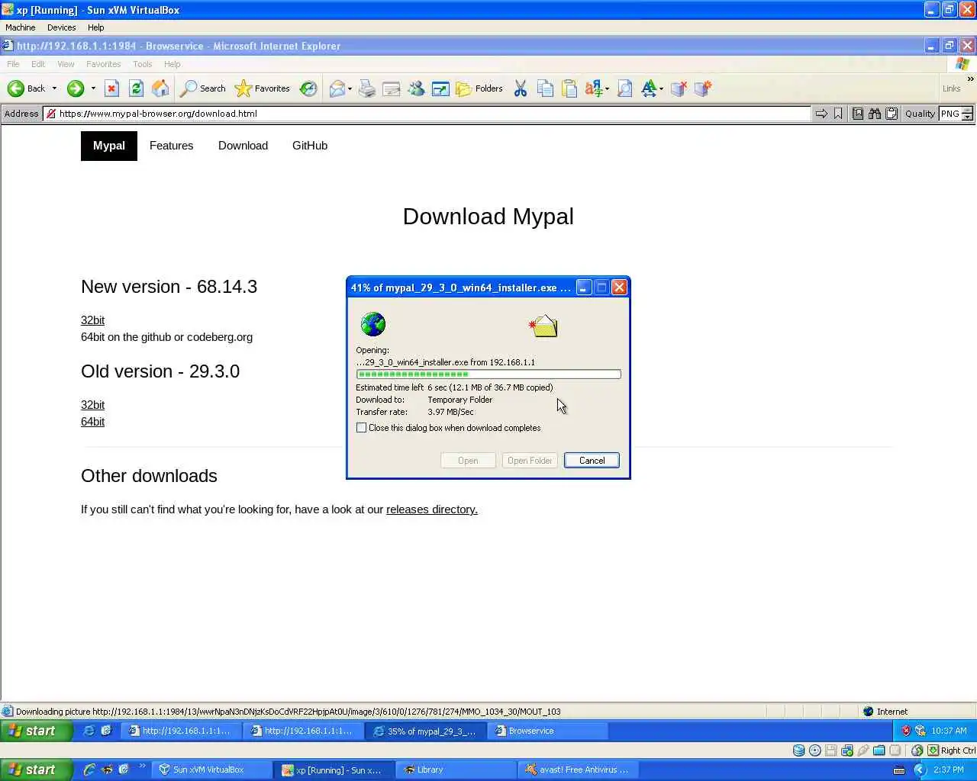The width and height of the screenshot is (977, 781).
Task: Go to the Home page icon
Action: coord(160,88)
